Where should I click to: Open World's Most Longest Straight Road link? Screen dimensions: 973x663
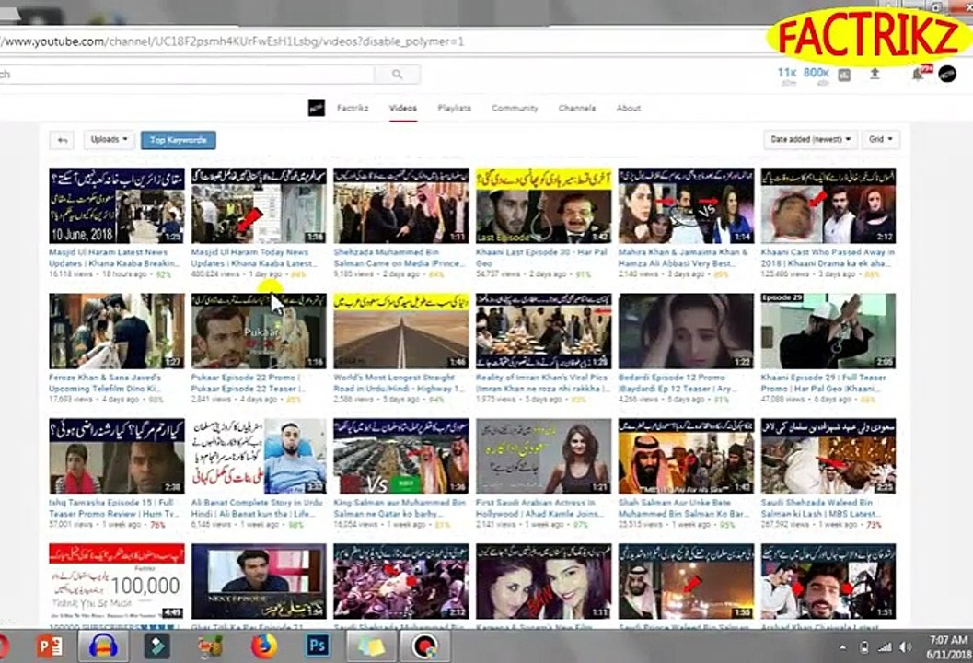coord(399,382)
